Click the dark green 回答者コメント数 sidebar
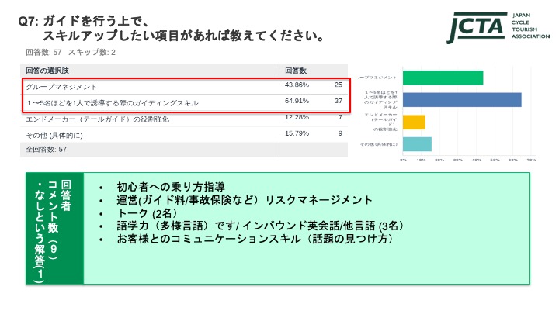559x314 pixels. point(54,228)
